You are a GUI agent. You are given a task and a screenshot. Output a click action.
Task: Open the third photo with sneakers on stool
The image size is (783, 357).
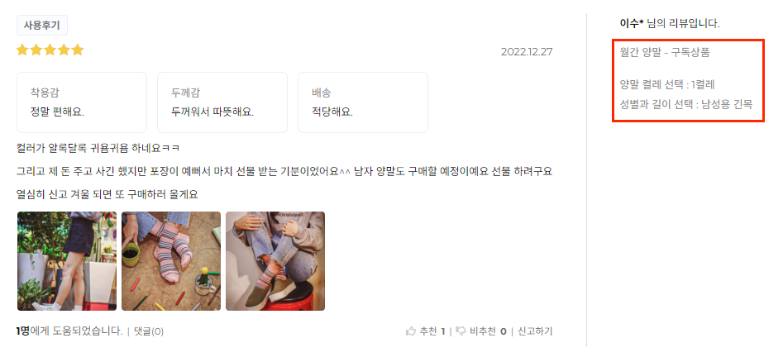click(x=275, y=261)
